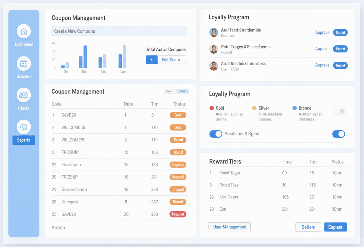Select the Gold tier red dot
This screenshot has height=247, width=364.
pos(212,108)
